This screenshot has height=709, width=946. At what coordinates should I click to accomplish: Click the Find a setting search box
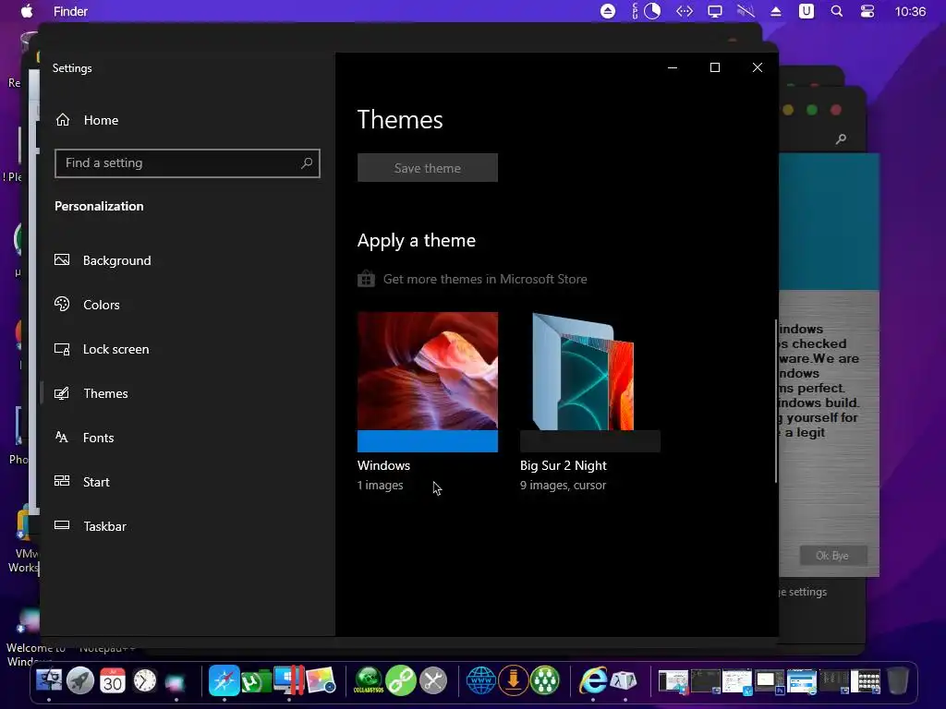click(x=187, y=163)
